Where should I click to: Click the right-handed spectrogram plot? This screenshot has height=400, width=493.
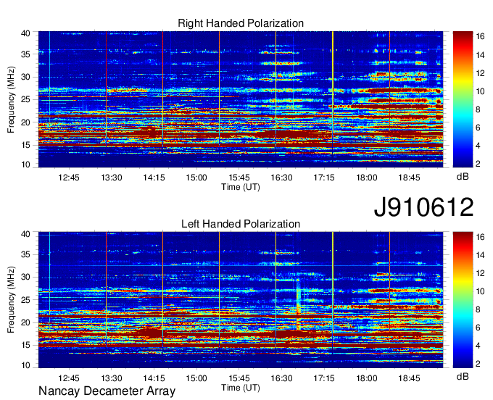click(241, 99)
